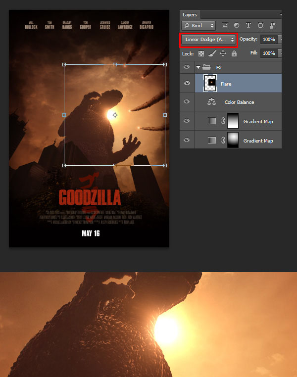297x377 pixels.
Task: Click the mask link icon on radial-mask Gradient Map
Action: 223,140
